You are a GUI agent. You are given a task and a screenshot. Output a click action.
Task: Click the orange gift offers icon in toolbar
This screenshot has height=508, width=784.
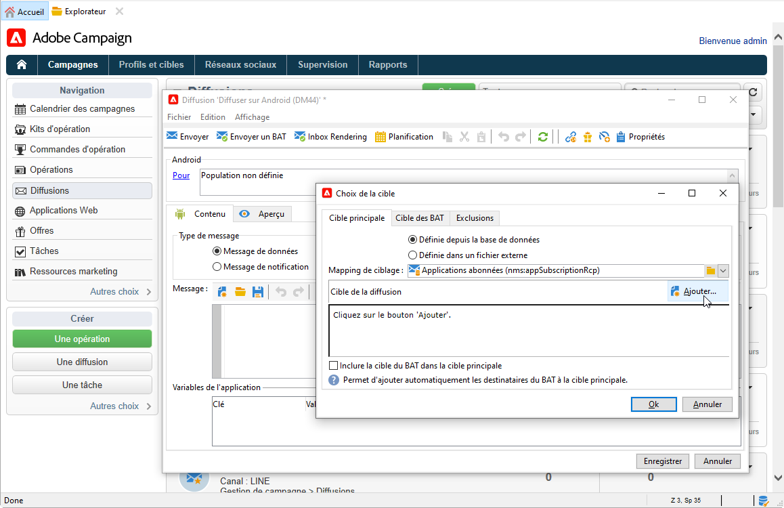588,137
